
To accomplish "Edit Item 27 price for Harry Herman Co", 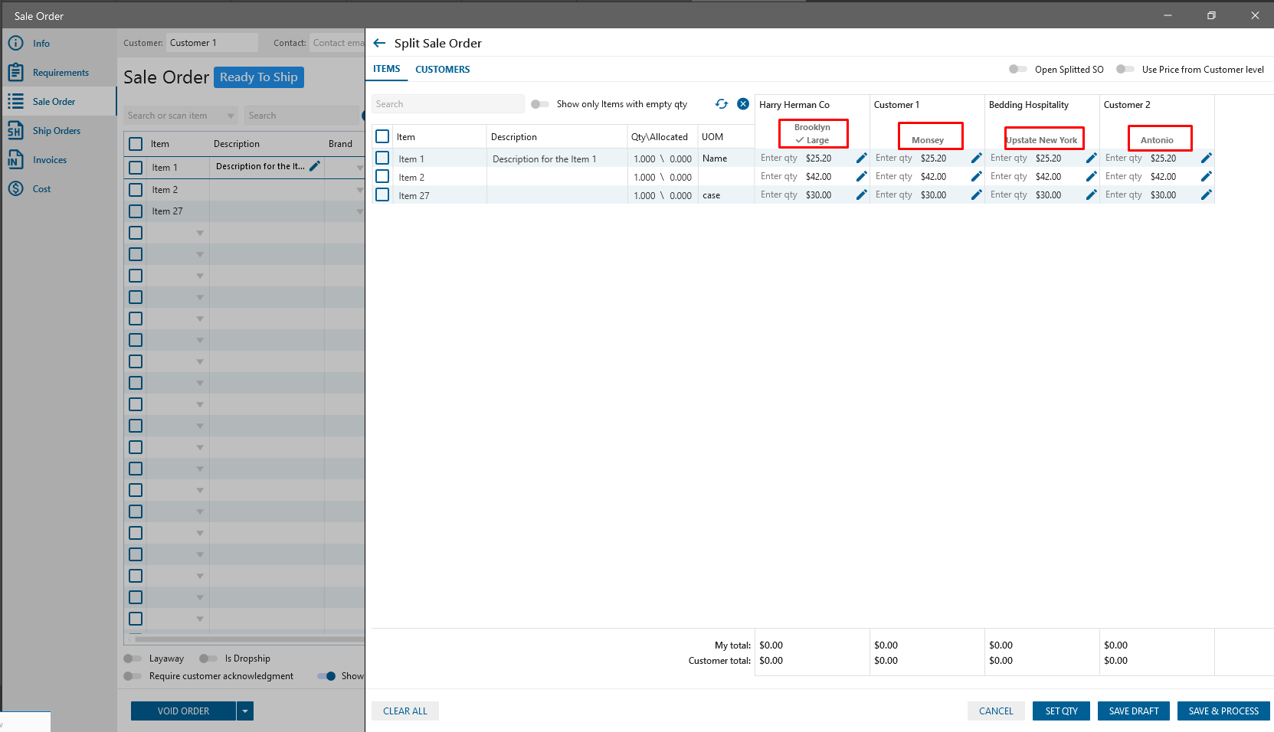I will tap(861, 194).
